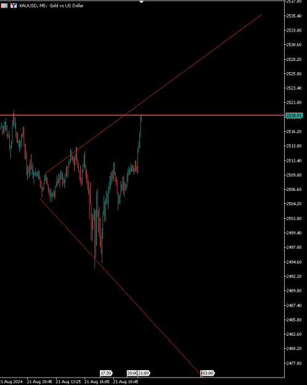
Task: Select the 21:00 time marker label
Action: tap(143, 373)
